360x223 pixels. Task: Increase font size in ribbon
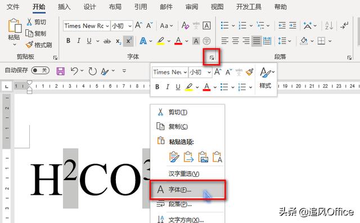click(x=139, y=25)
